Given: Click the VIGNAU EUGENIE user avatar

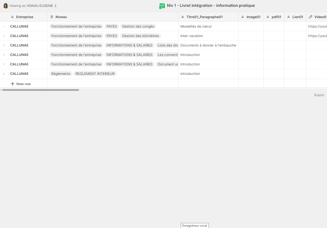Looking at the screenshot, I should [6, 6].
